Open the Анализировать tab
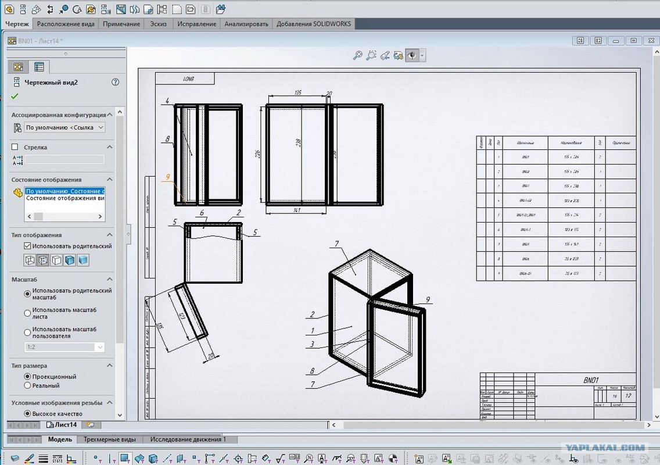 point(246,24)
